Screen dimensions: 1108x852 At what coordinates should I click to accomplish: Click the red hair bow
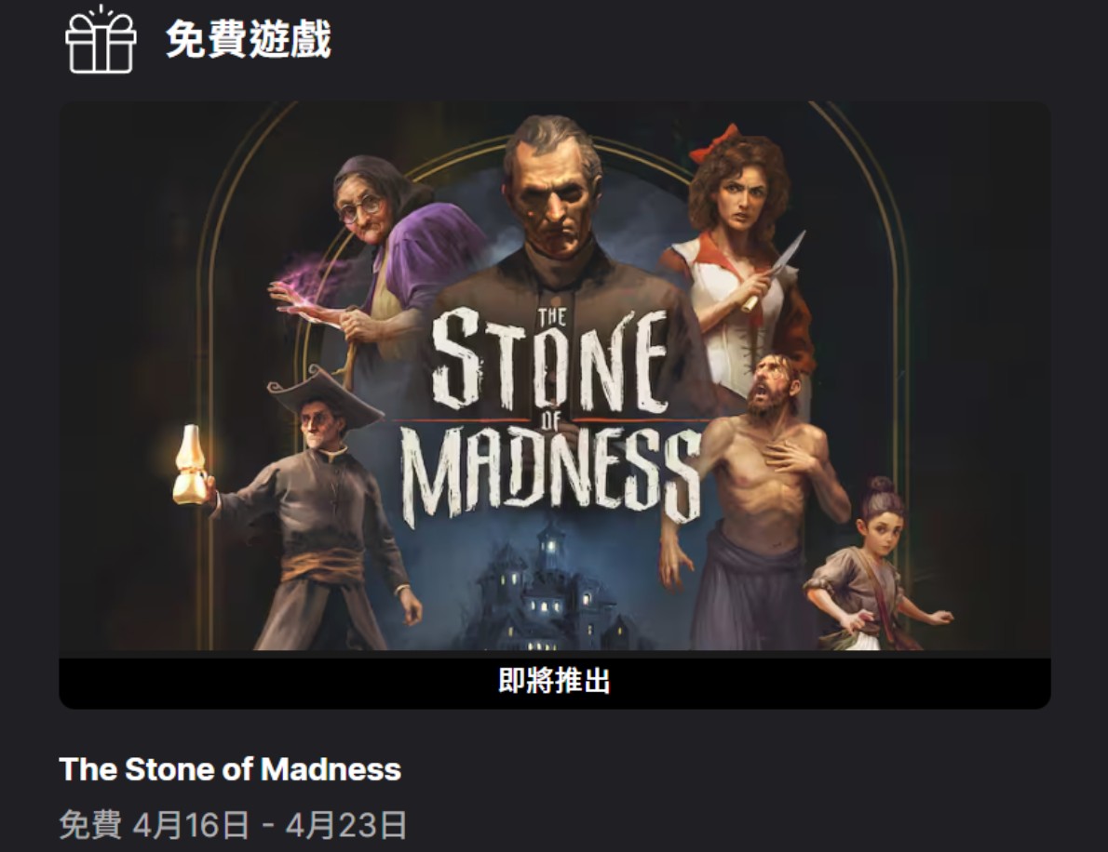[x=715, y=142]
